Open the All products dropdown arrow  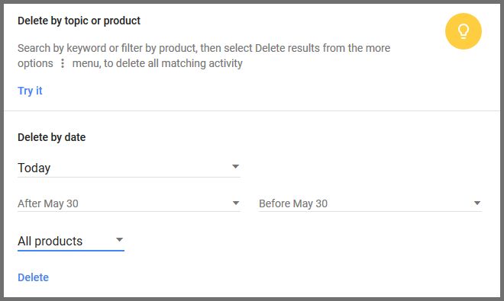point(119,240)
